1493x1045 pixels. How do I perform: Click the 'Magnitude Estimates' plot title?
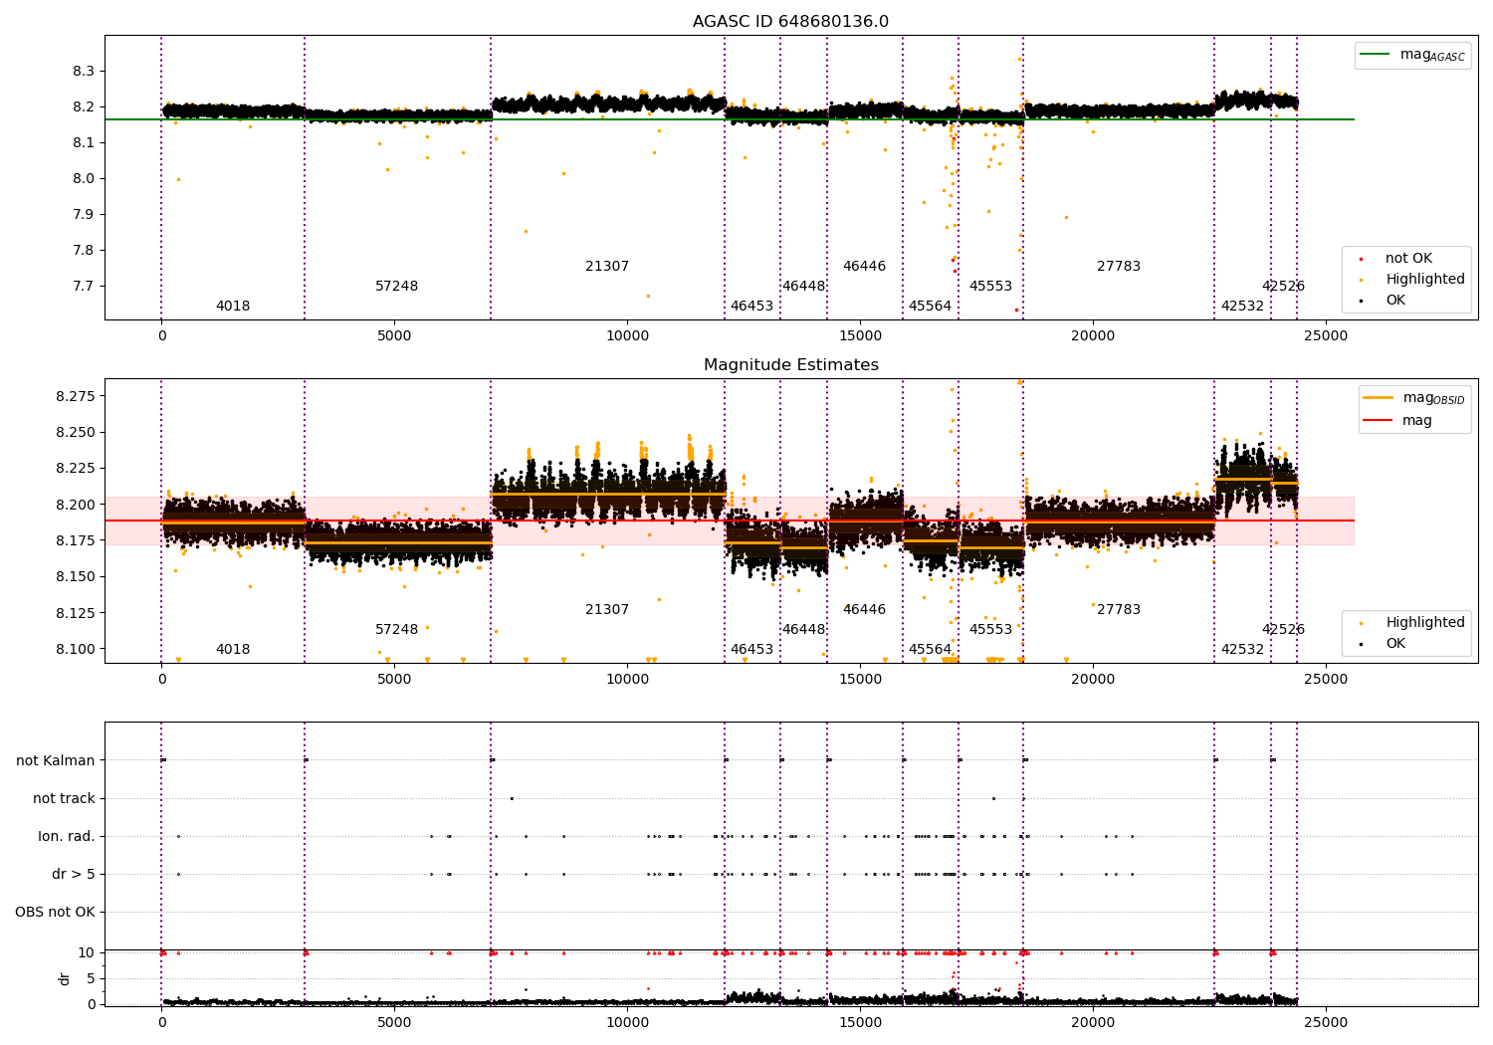point(790,365)
